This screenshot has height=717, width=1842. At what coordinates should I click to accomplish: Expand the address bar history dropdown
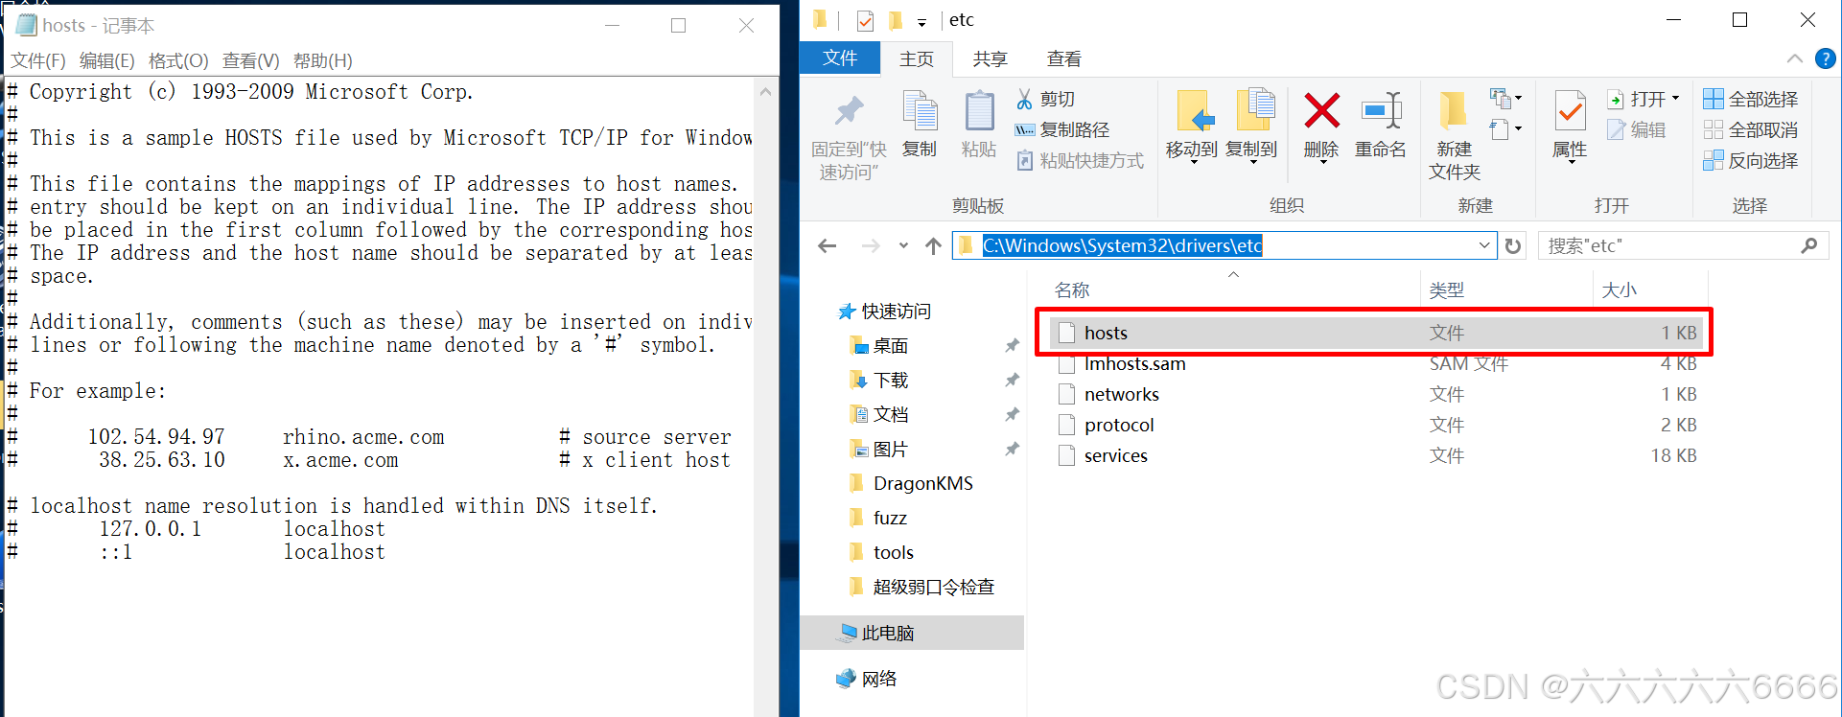[1484, 246]
